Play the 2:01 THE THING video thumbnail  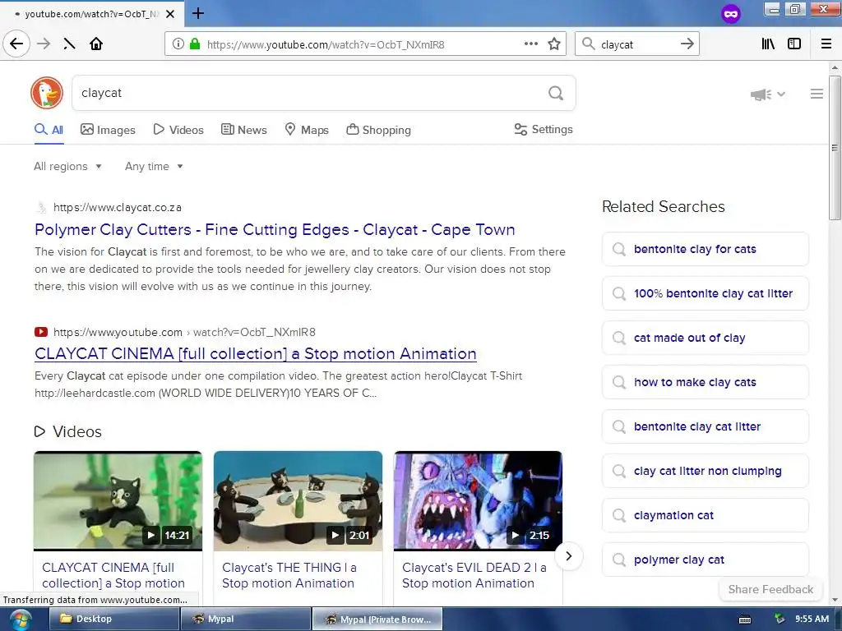[298, 500]
